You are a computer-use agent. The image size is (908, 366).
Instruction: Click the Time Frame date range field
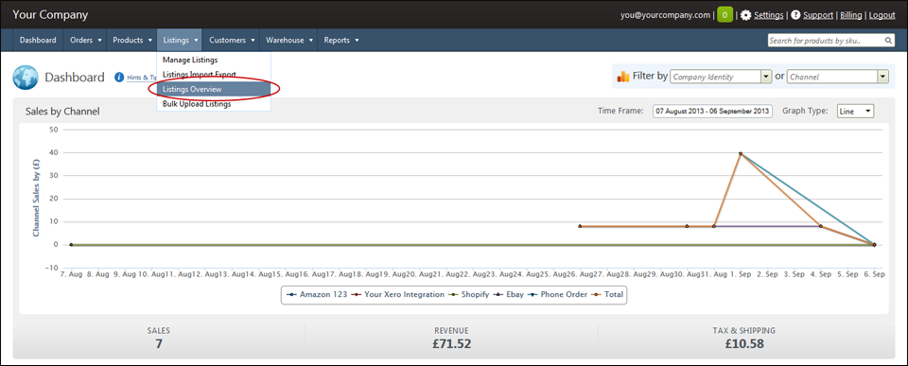pyautogui.click(x=712, y=112)
